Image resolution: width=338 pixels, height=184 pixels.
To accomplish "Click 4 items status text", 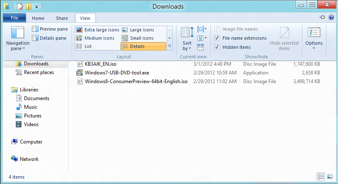I will tap(17, 177).
